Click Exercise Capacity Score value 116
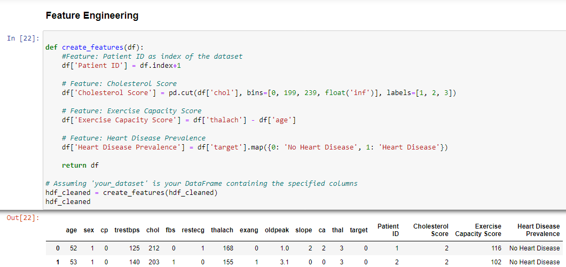566x267 pixels. tap(496, 248)
